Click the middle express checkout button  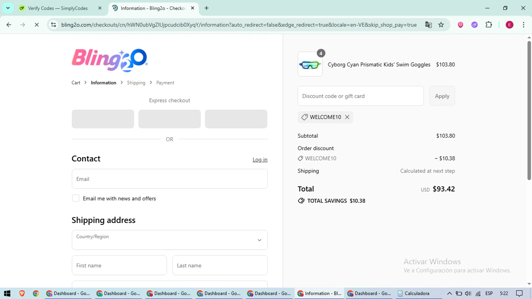[x=170, y=119]
